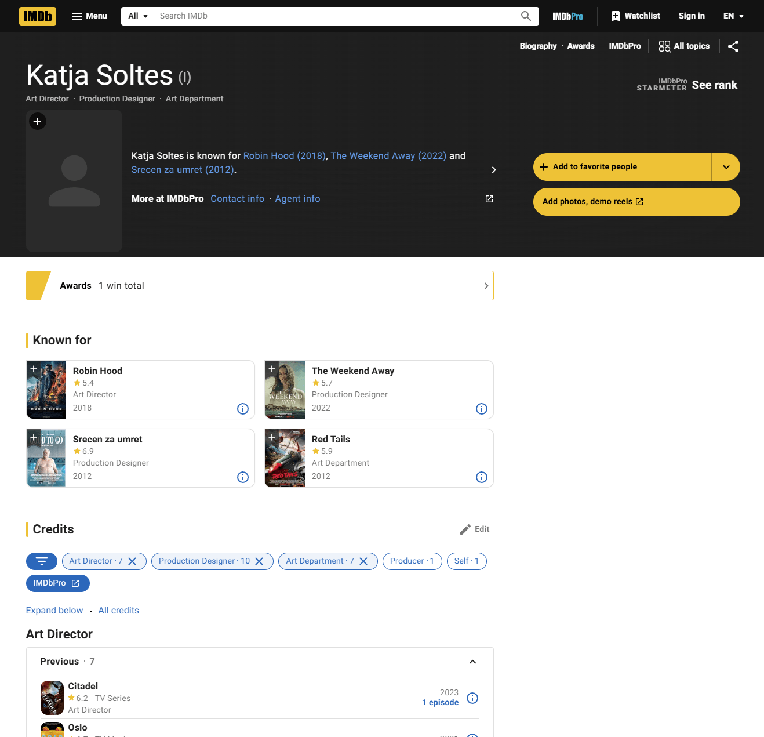Remove Art Department filter with X
This screenshot has height=737, width=764.
tap(363, 561)
